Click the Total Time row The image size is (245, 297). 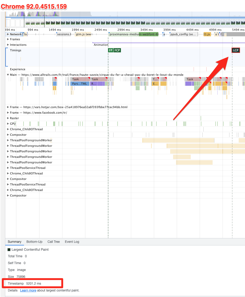(17, 256)
